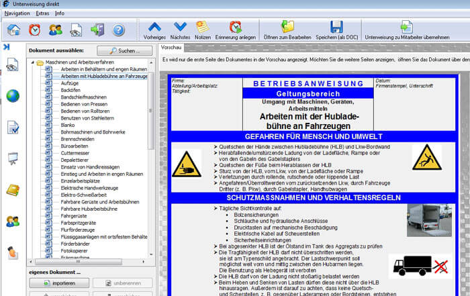This screenshot has width=470, height=296.
Task: Collapse the sidebar with the blue arrow
Action: [x=7, y=47]
